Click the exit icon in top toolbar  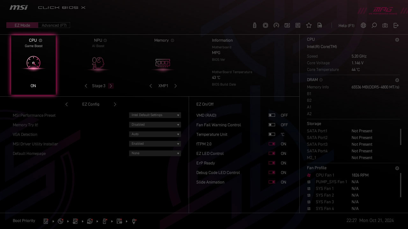tap(396, 25)
